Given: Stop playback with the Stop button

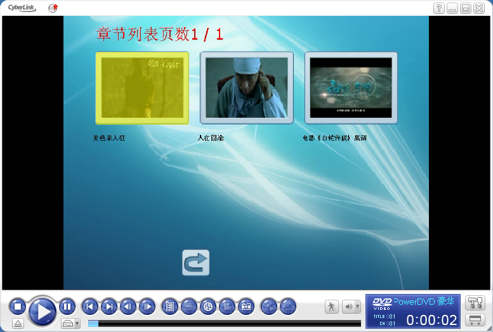Looking at the screenshot, I should coord(18,306).
